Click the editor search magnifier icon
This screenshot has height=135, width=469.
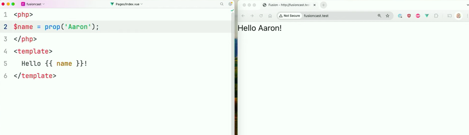(x=222, y=4)
